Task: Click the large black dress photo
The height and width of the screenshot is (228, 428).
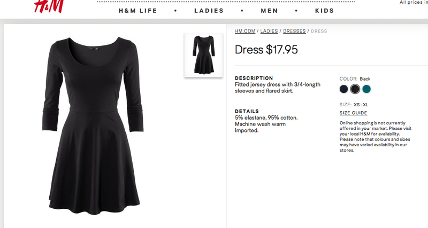Action: coord(93,125)
